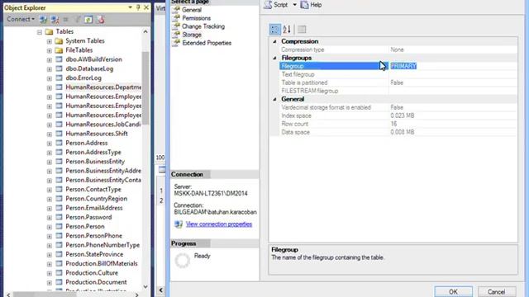The image size is (529, 297).
Task: Select the Person.StateProvince table
Action: point(94,254)
